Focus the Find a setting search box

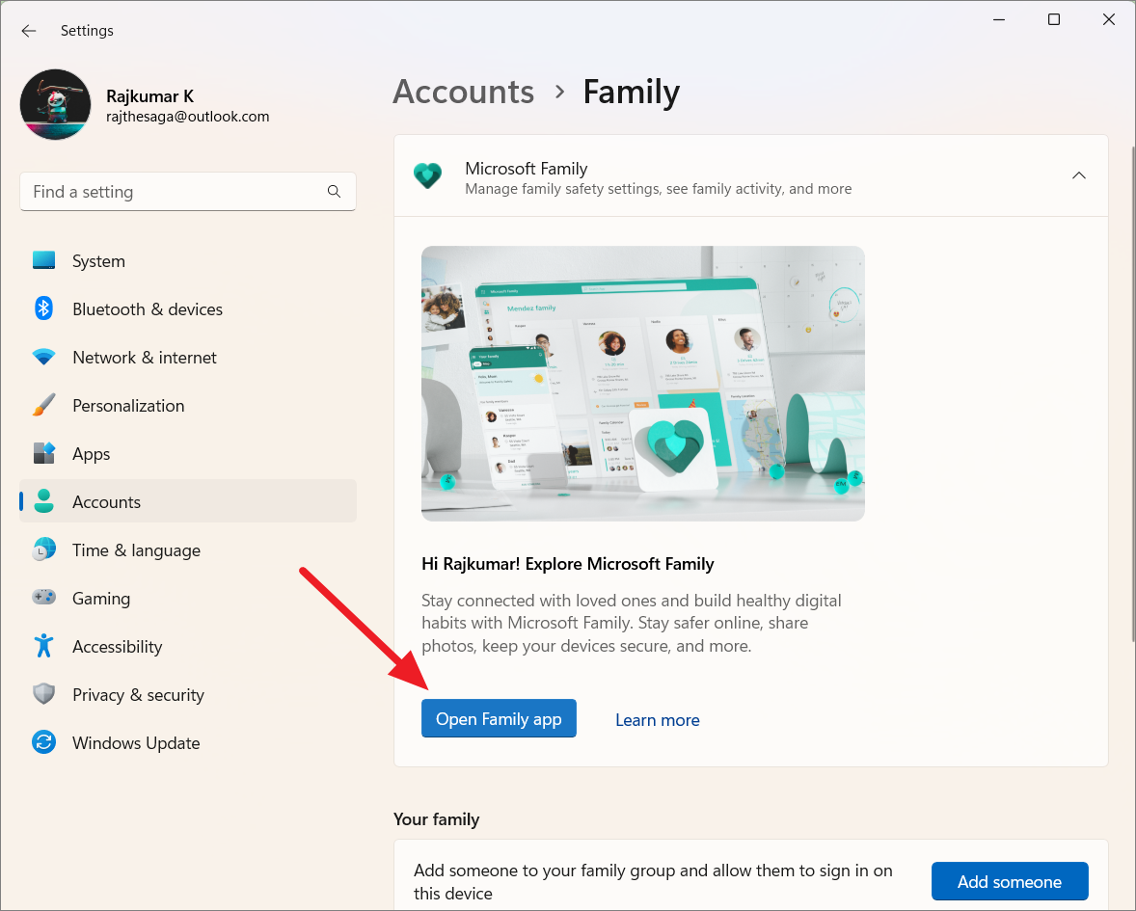[x=188, y=191]
